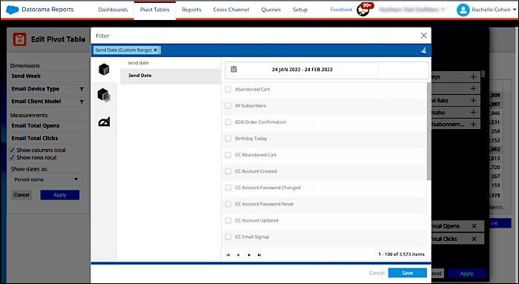Screen dimensions: 519x284
Task: Open the Cross Channel tab
Action: pos(231,10)
